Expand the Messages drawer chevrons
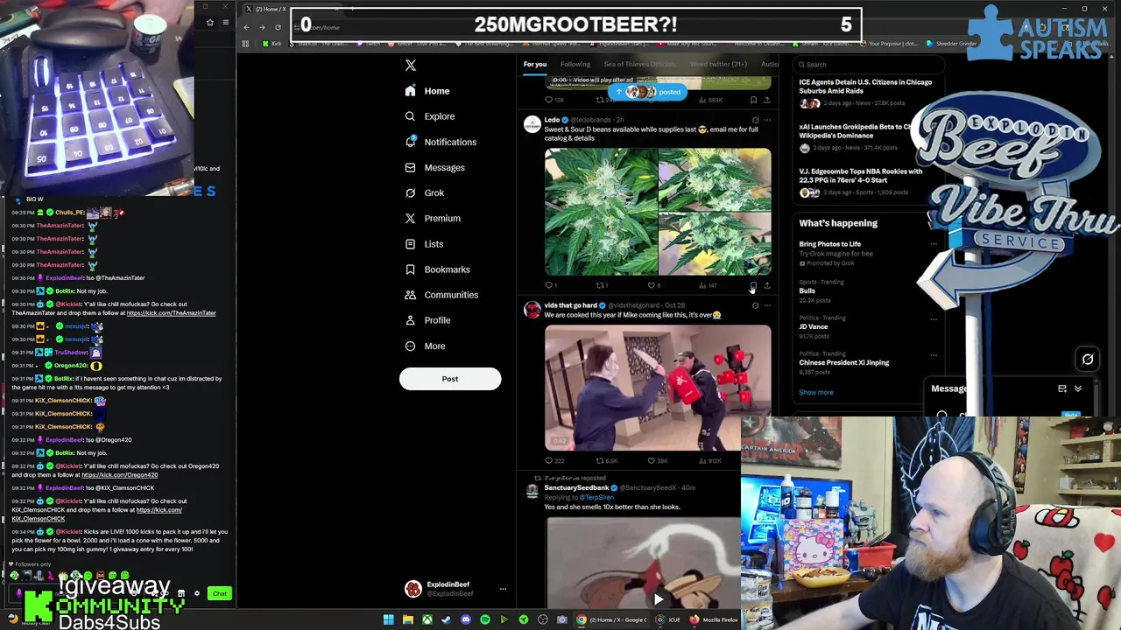 coord(1078,388)
